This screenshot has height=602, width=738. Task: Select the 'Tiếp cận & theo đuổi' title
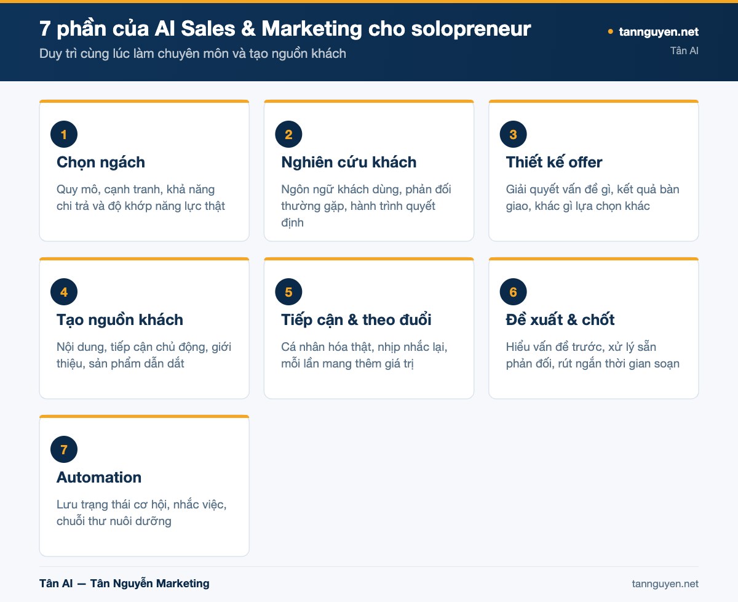pos(356,320)
